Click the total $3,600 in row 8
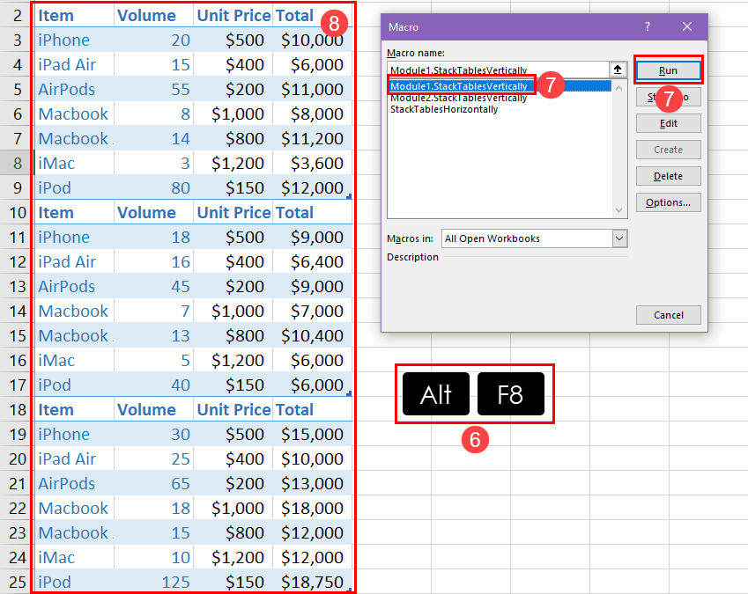 click(313, 164)
